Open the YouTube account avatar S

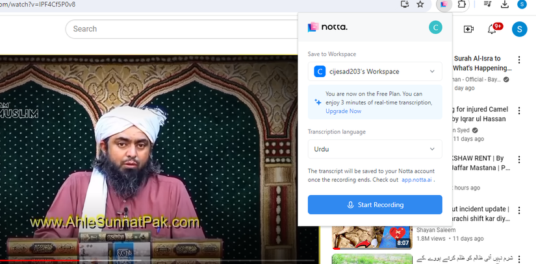pyautogui.click(x=519, y=29)
